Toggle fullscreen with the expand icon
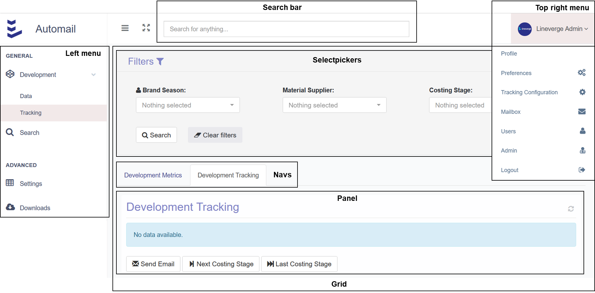This screenshot has width=595, height=293. 146,28
